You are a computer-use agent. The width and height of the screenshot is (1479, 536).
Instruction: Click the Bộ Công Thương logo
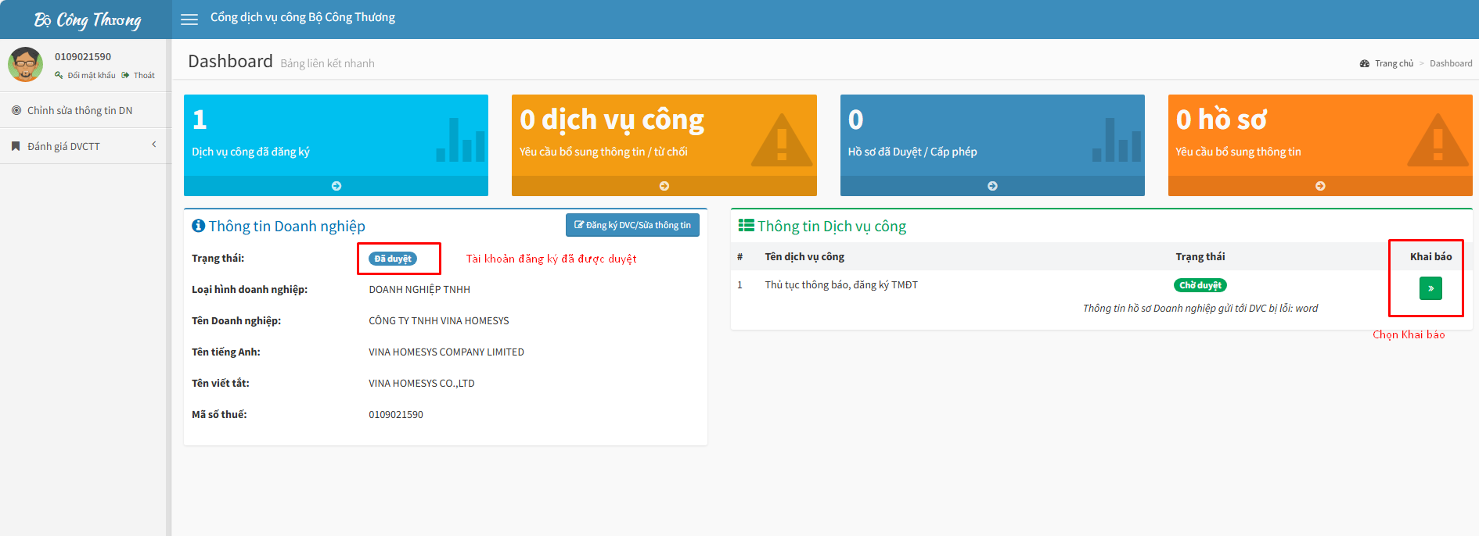pyautogui.click(x=87, y=20)
